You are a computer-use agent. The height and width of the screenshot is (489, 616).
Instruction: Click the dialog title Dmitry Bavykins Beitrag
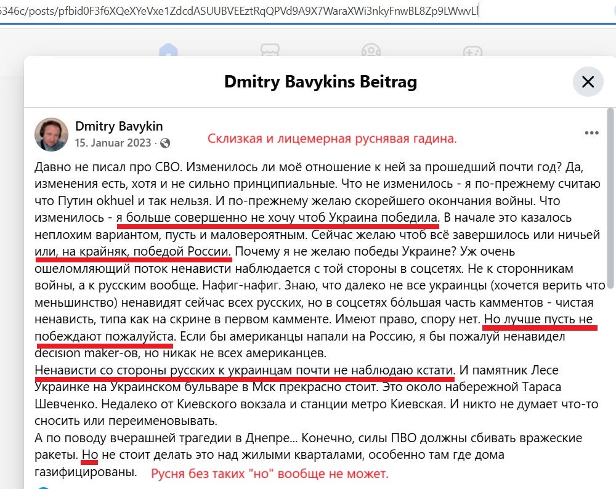coord(320,82)
